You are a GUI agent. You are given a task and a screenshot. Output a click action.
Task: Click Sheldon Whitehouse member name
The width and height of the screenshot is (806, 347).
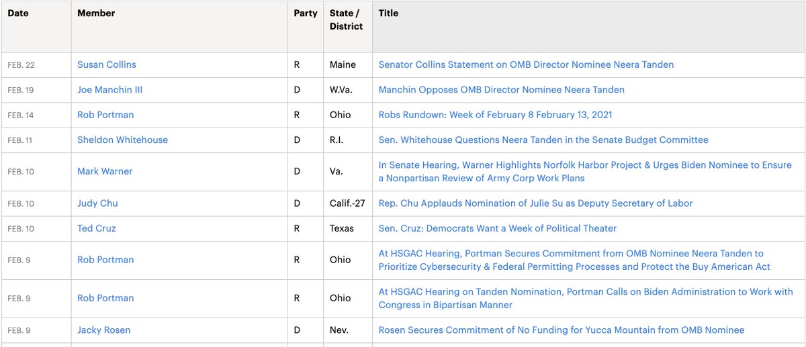[x=123, y=140]
